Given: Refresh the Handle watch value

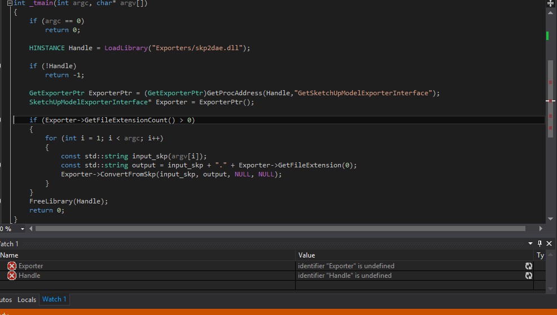Looking at the screenshot, I should pos(528,276).
